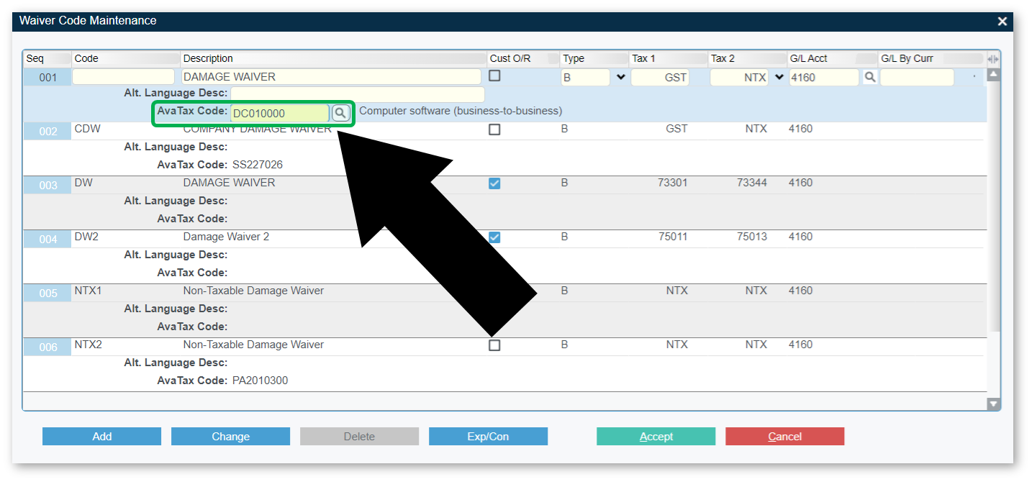Open G/L Acct 4160 search magnifier
This screenshot has height=482, width=1032.
tap(869, 77)
